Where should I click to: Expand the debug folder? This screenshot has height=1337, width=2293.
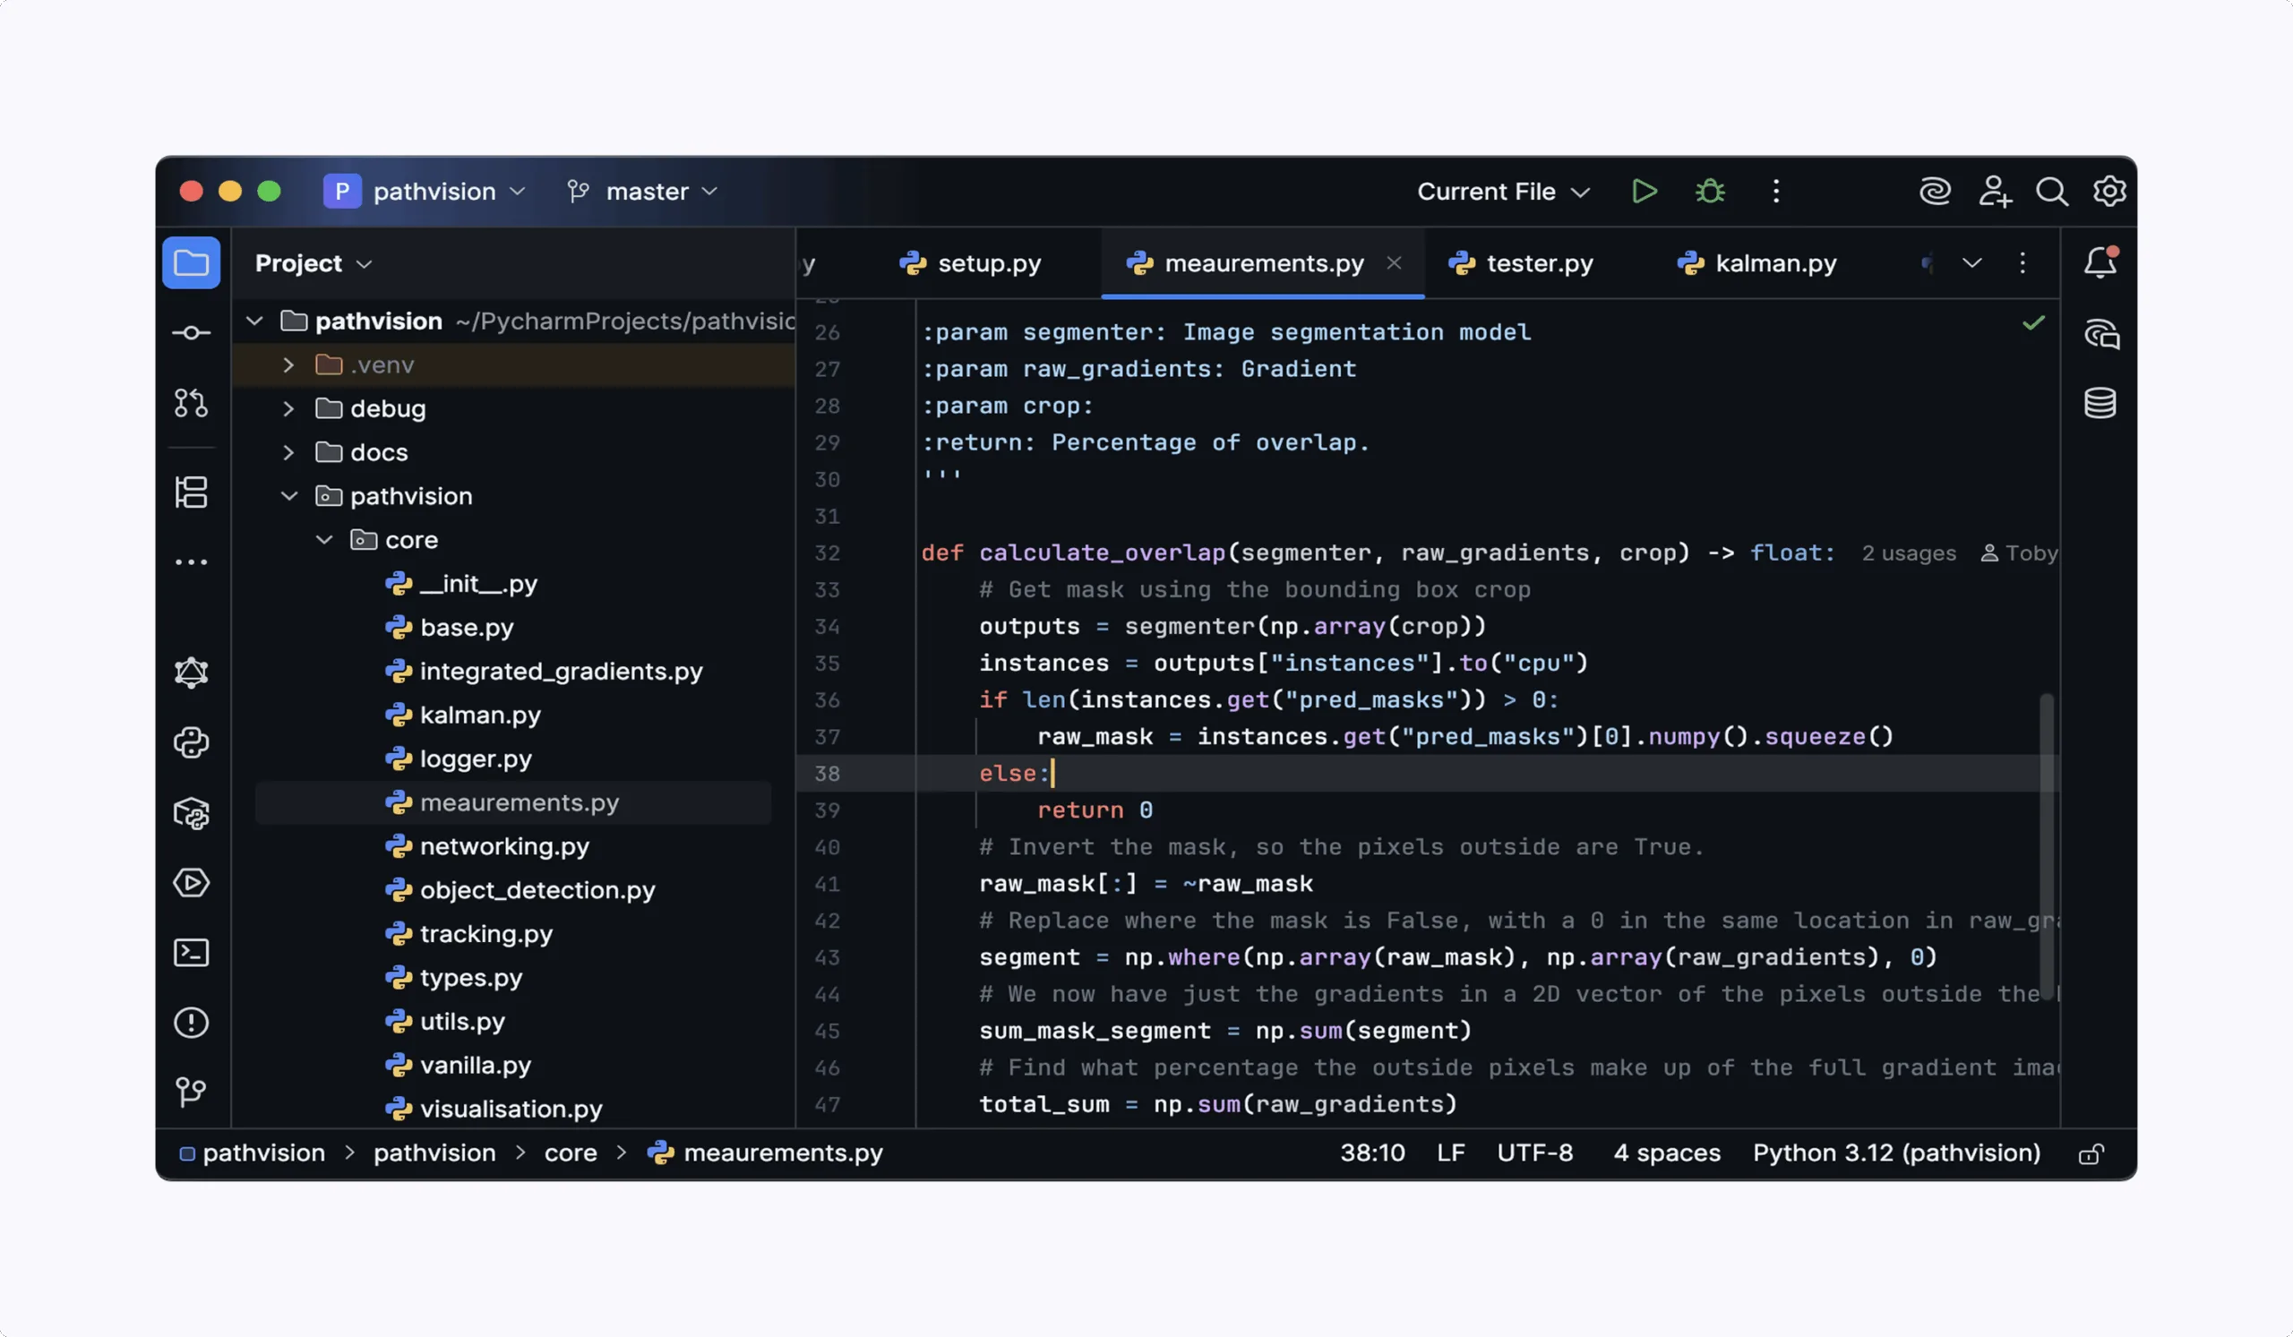tap(288, 408)
